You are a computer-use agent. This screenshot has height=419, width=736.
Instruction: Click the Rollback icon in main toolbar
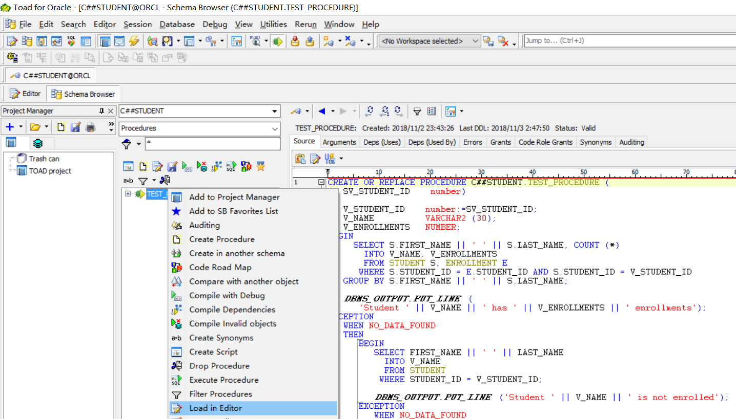tap(310, 41)
